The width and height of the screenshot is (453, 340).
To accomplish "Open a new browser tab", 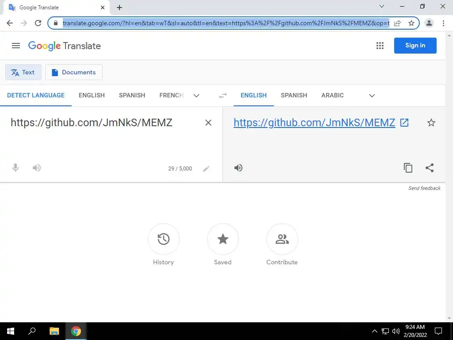I will point(119,8).
